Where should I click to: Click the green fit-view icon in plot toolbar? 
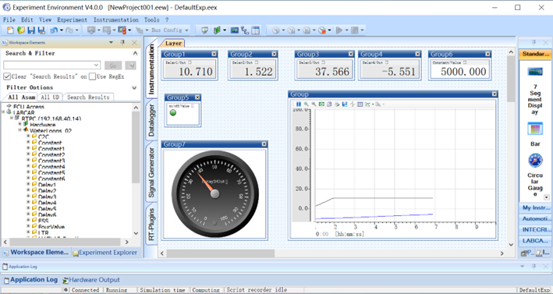coord(321,104)
